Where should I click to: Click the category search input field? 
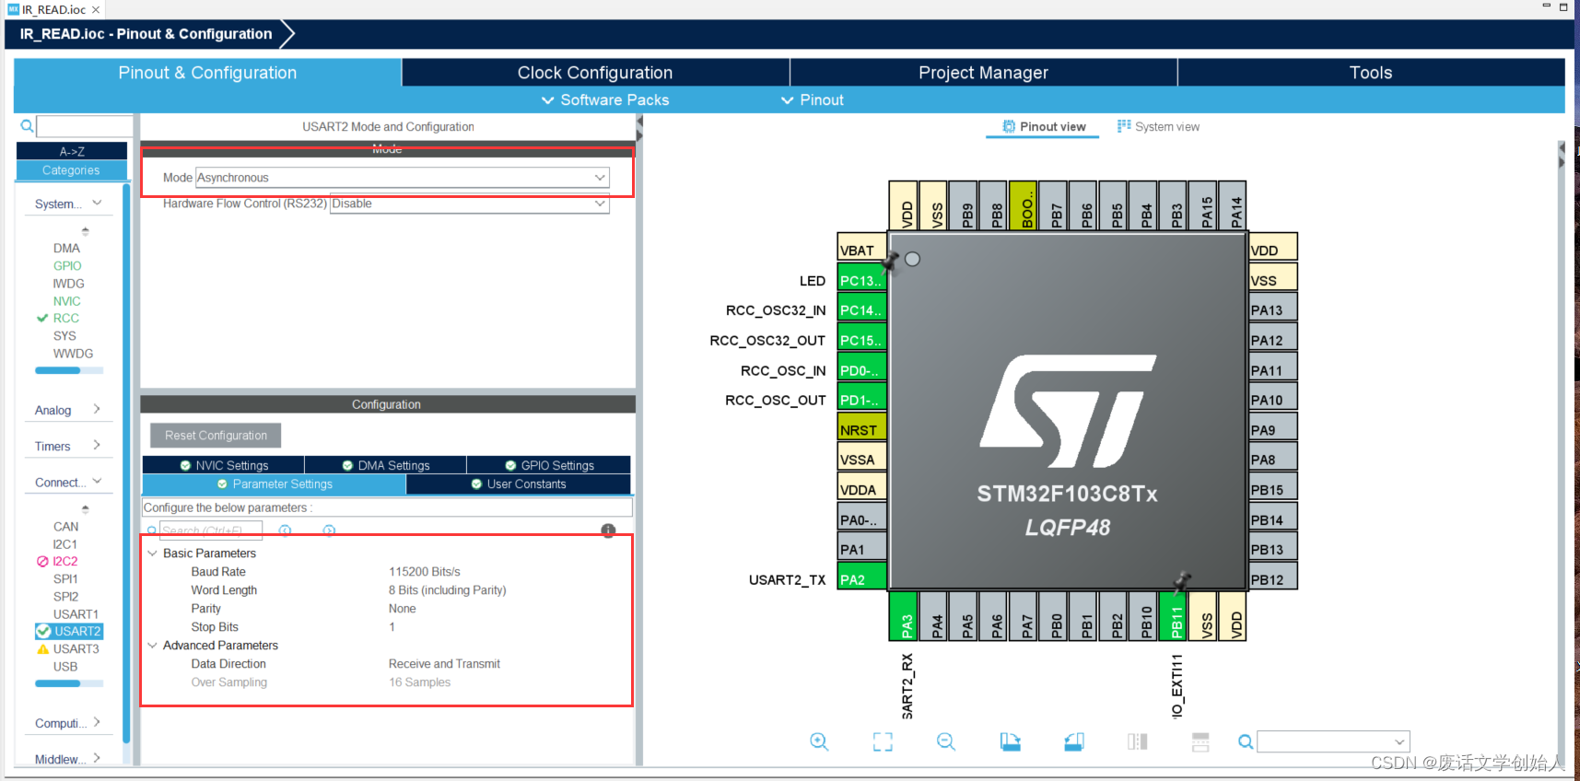(84, 126)
